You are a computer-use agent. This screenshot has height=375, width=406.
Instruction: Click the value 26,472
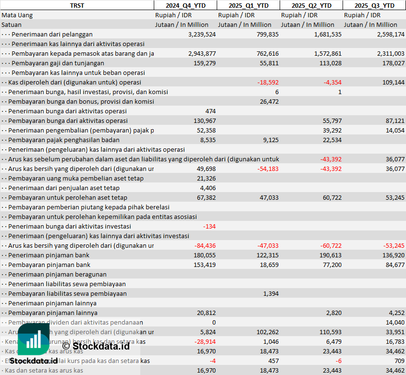(x=269, y=101)
